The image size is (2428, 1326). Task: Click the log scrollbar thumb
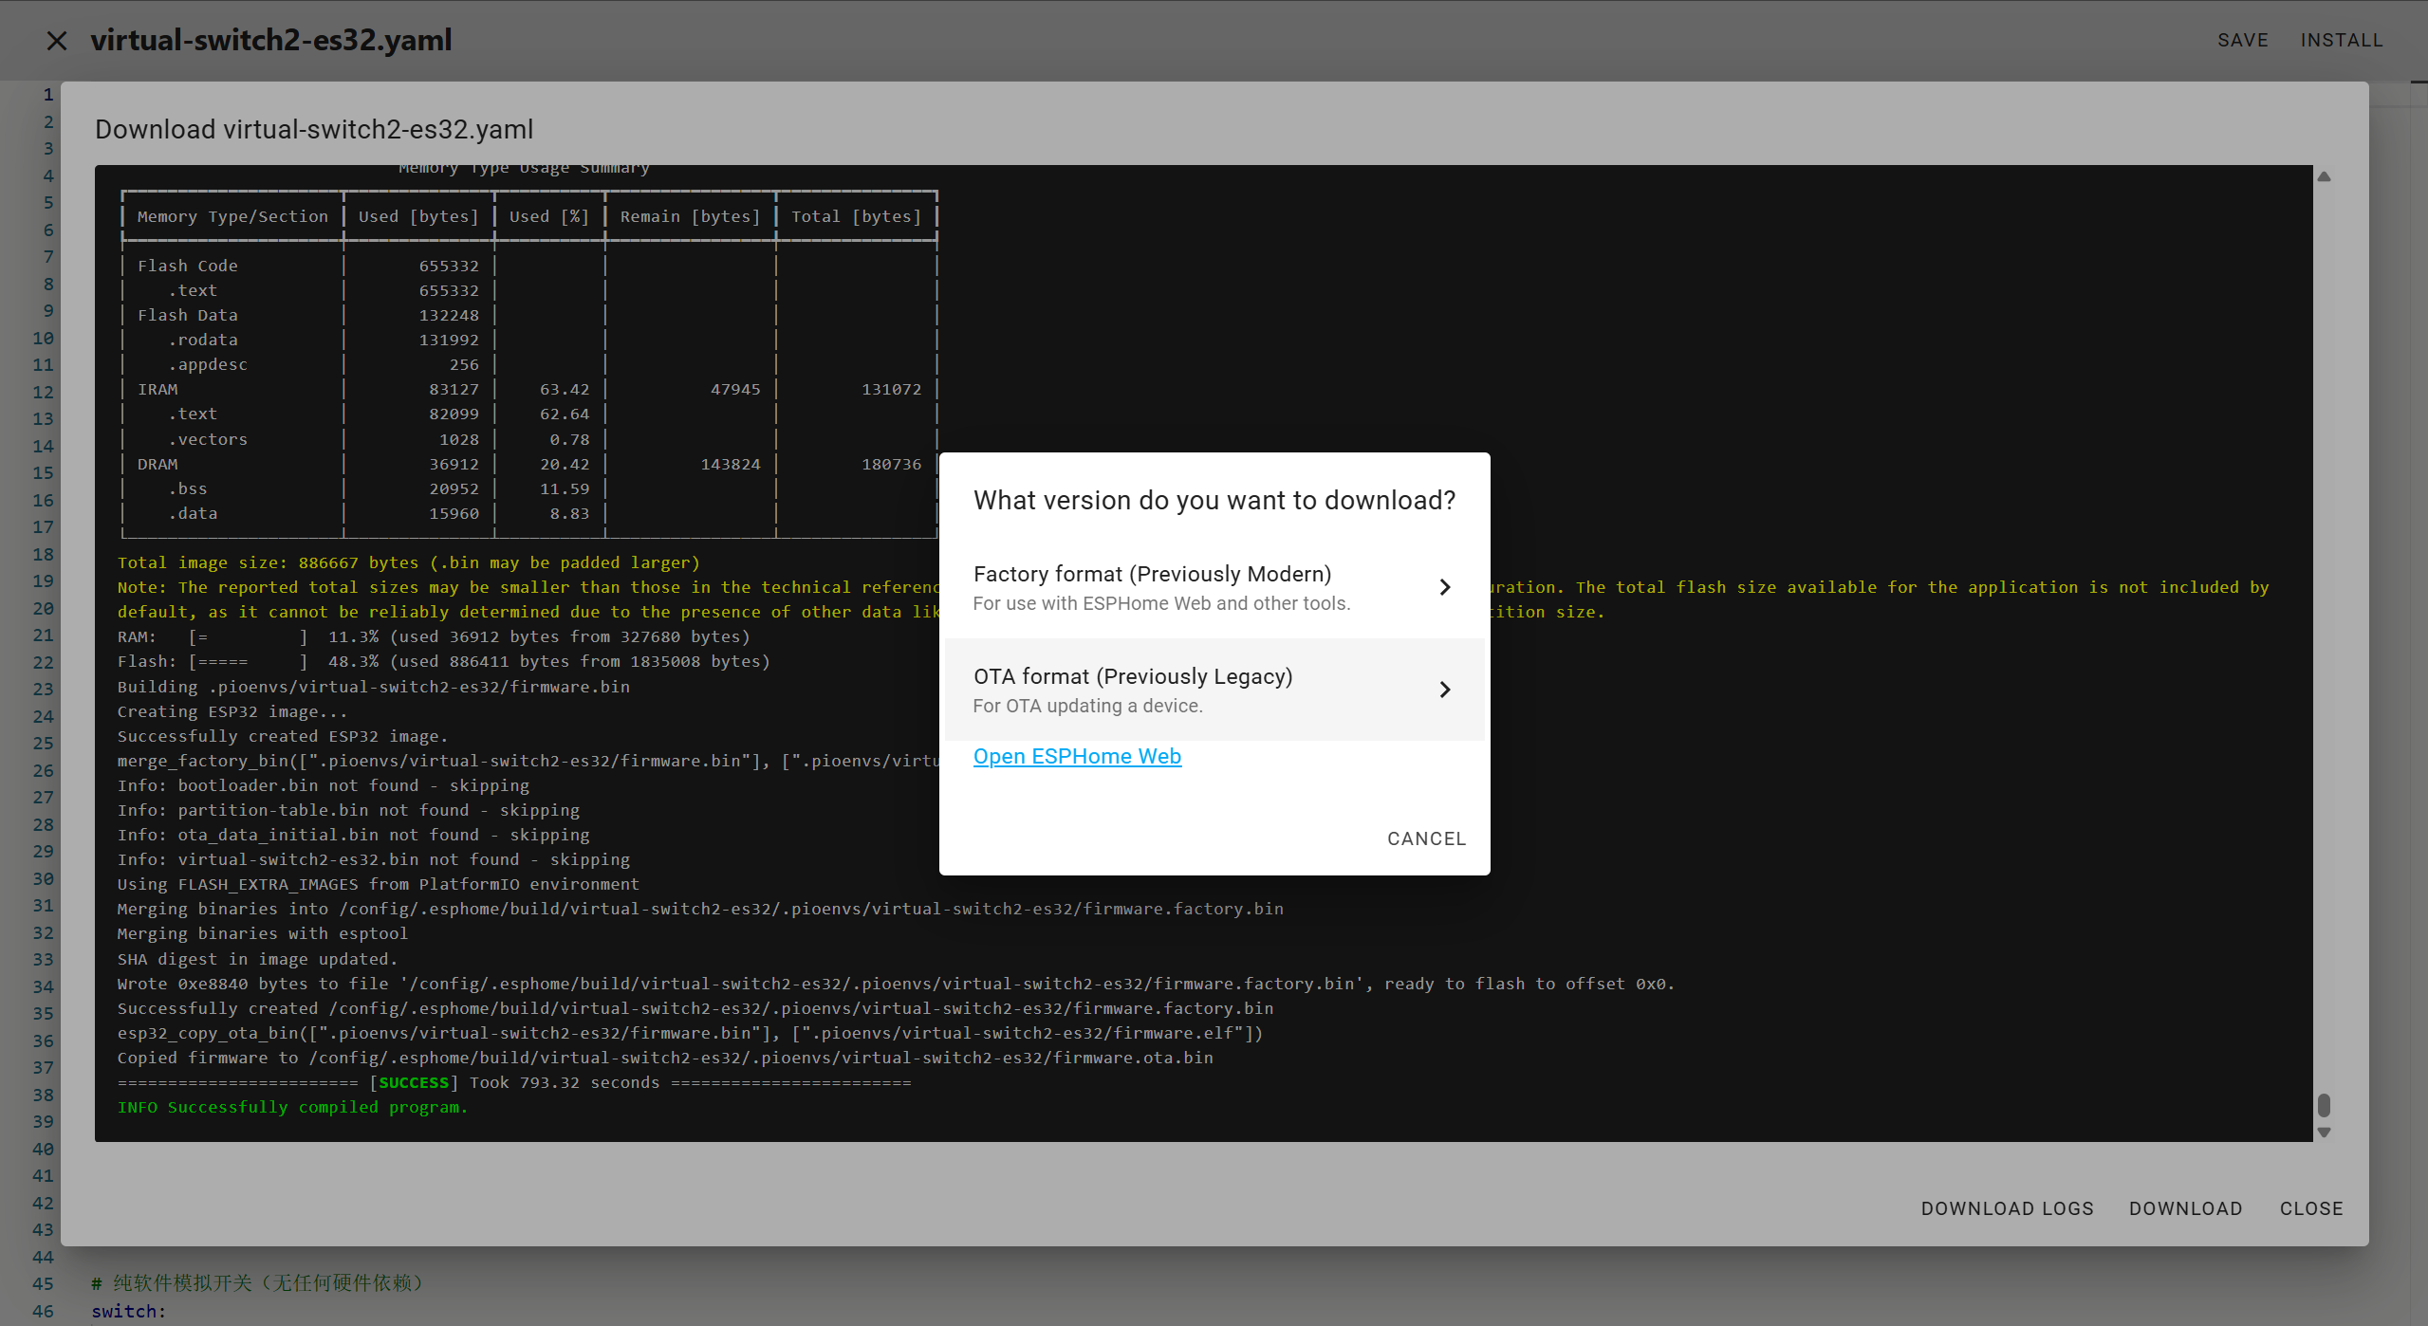(x=2324, y=1105)
